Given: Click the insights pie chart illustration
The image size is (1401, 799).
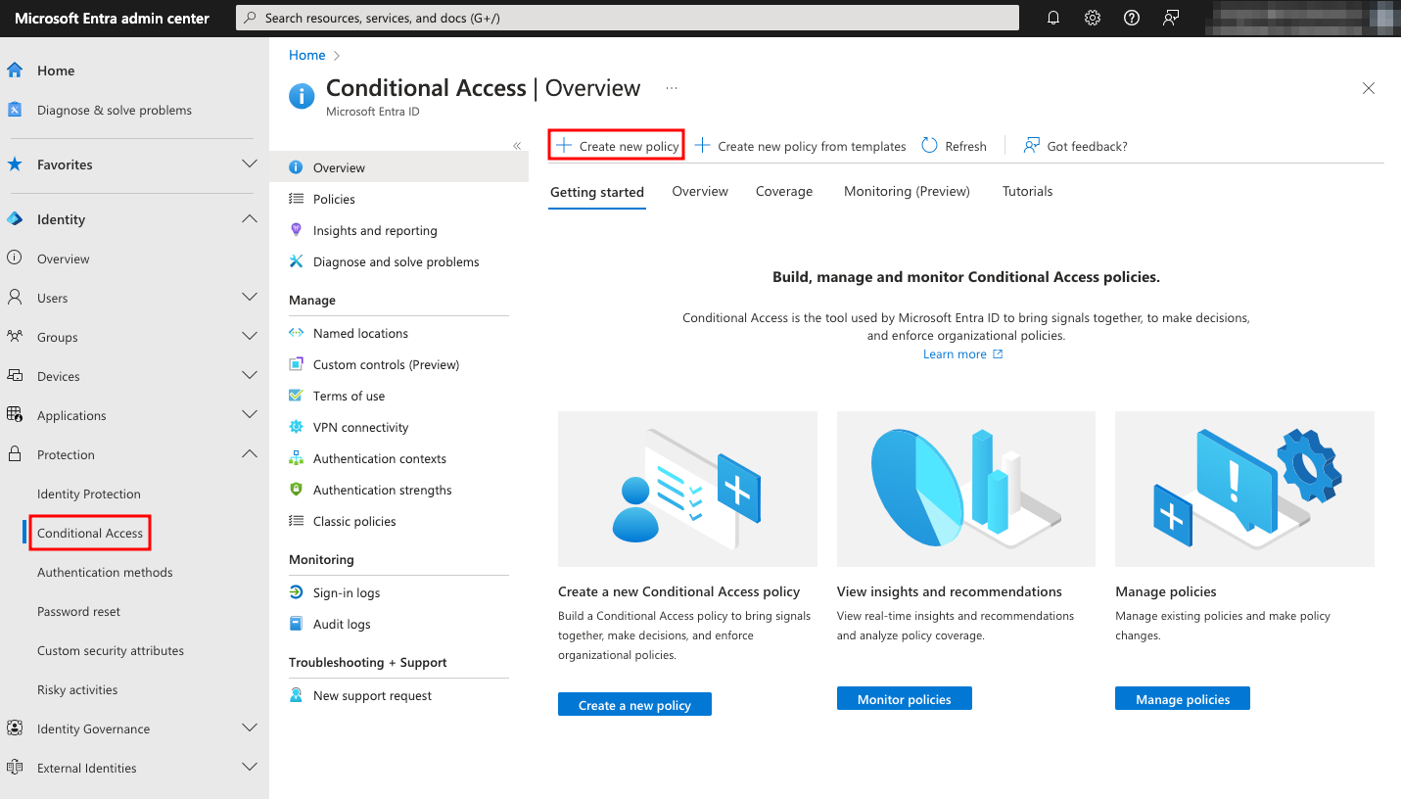Looking at the screenshot, I should tap(966, 489).
